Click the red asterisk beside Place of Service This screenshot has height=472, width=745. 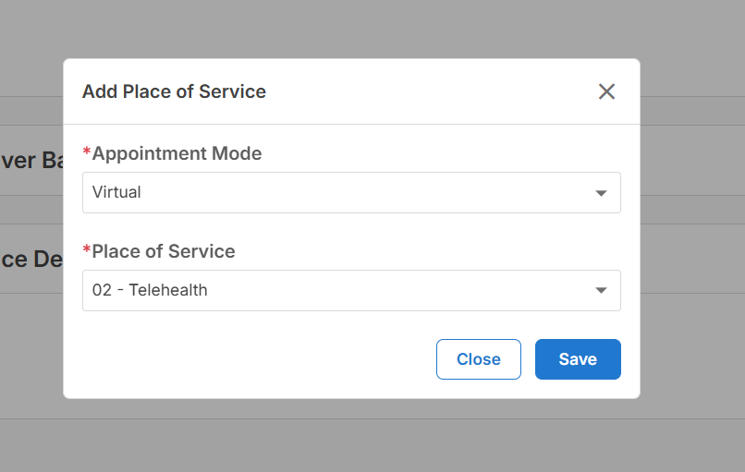(87, 249)
